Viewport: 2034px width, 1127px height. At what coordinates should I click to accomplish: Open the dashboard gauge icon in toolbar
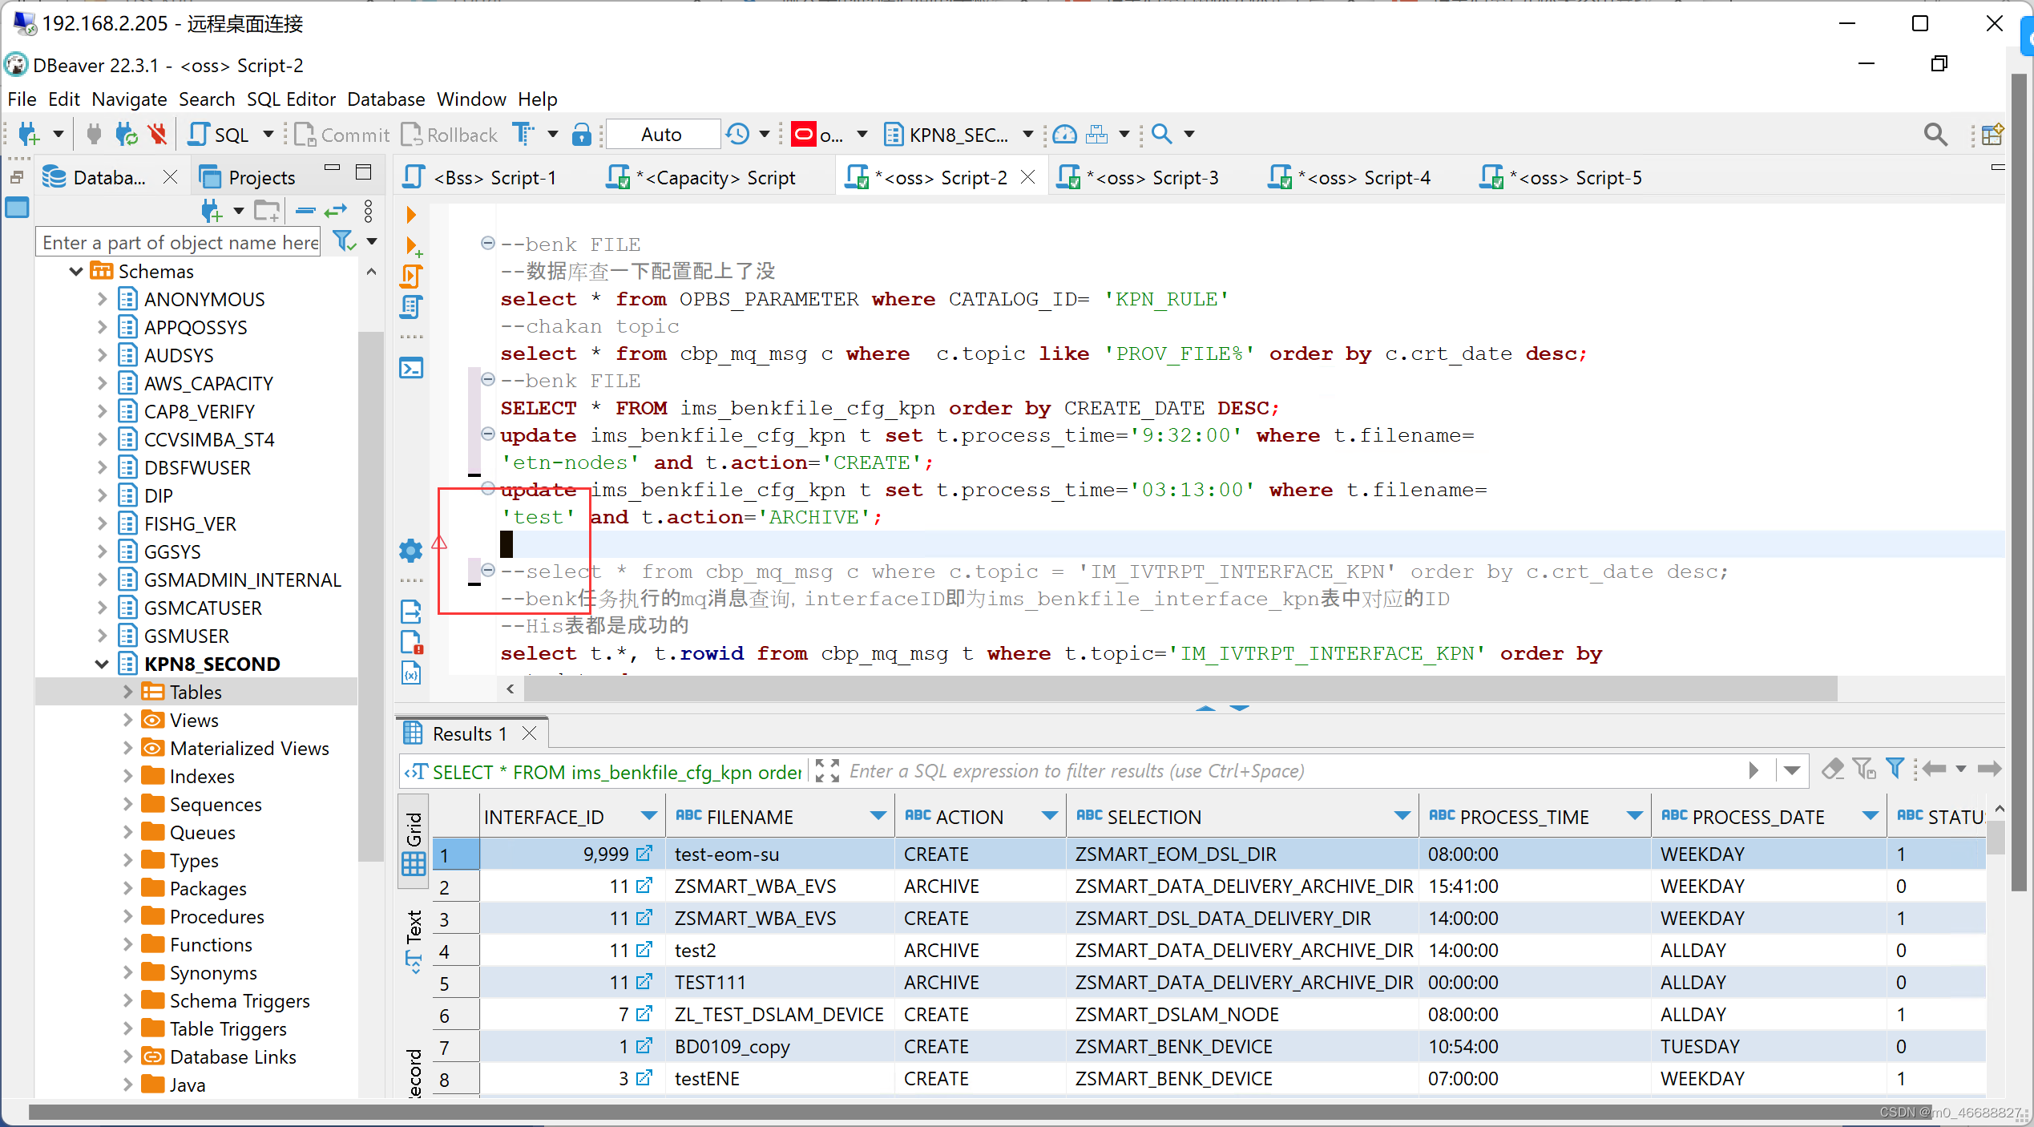point(1063,135)
